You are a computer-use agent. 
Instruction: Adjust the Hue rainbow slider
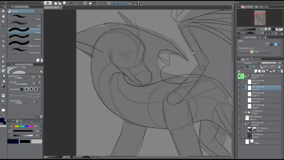point(24,126)
